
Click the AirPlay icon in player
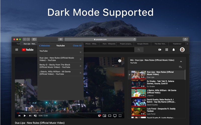[x=115, y=115]
